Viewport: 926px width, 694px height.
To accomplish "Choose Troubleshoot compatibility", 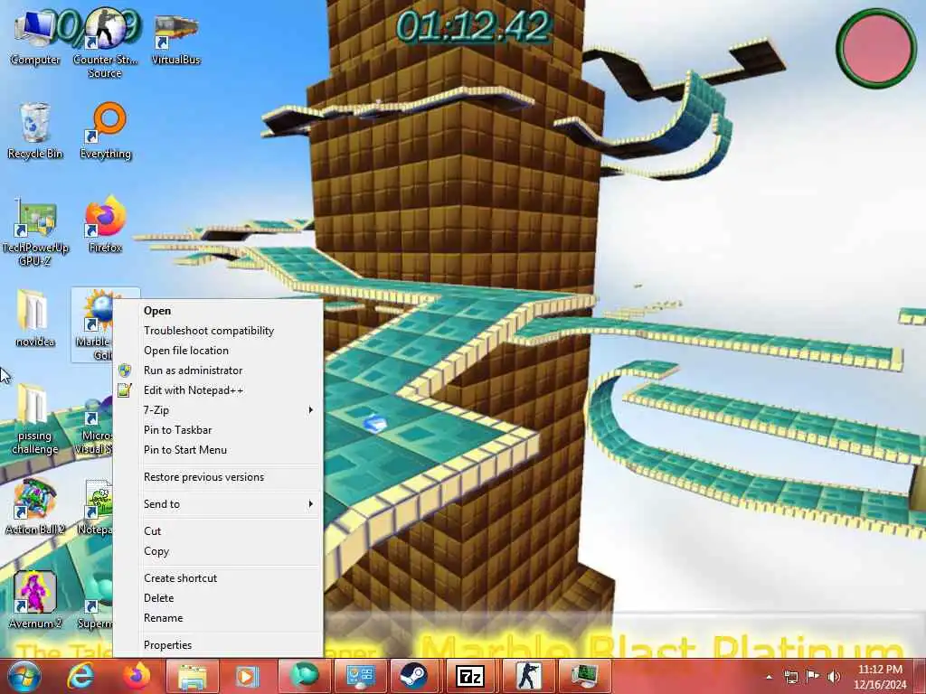I will [217, 331].
